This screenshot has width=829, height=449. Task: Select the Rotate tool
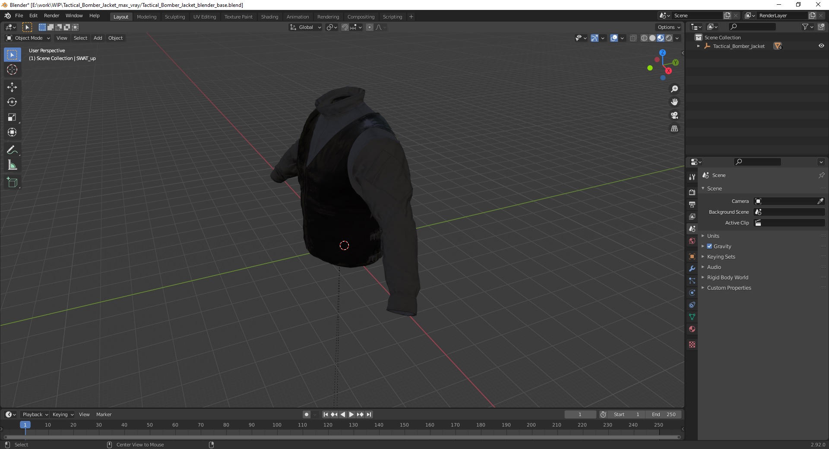click(x=12, y=102)
